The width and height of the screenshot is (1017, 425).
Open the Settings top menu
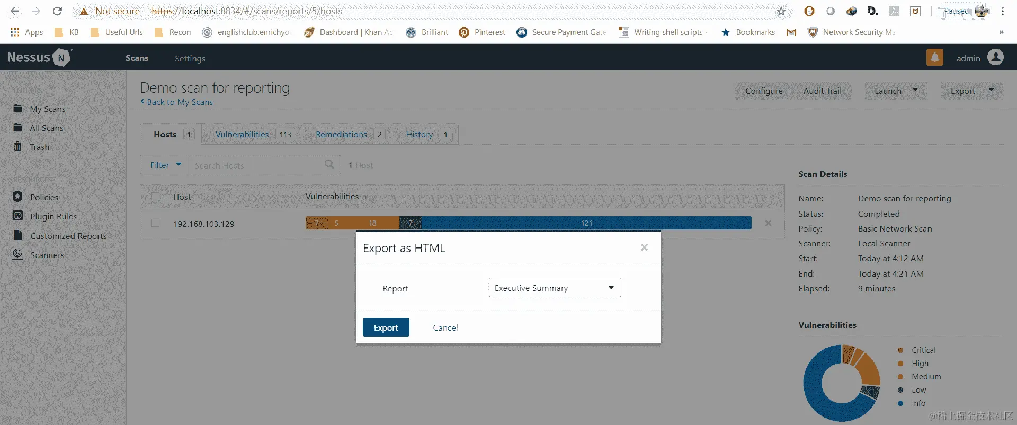point(190,58)
